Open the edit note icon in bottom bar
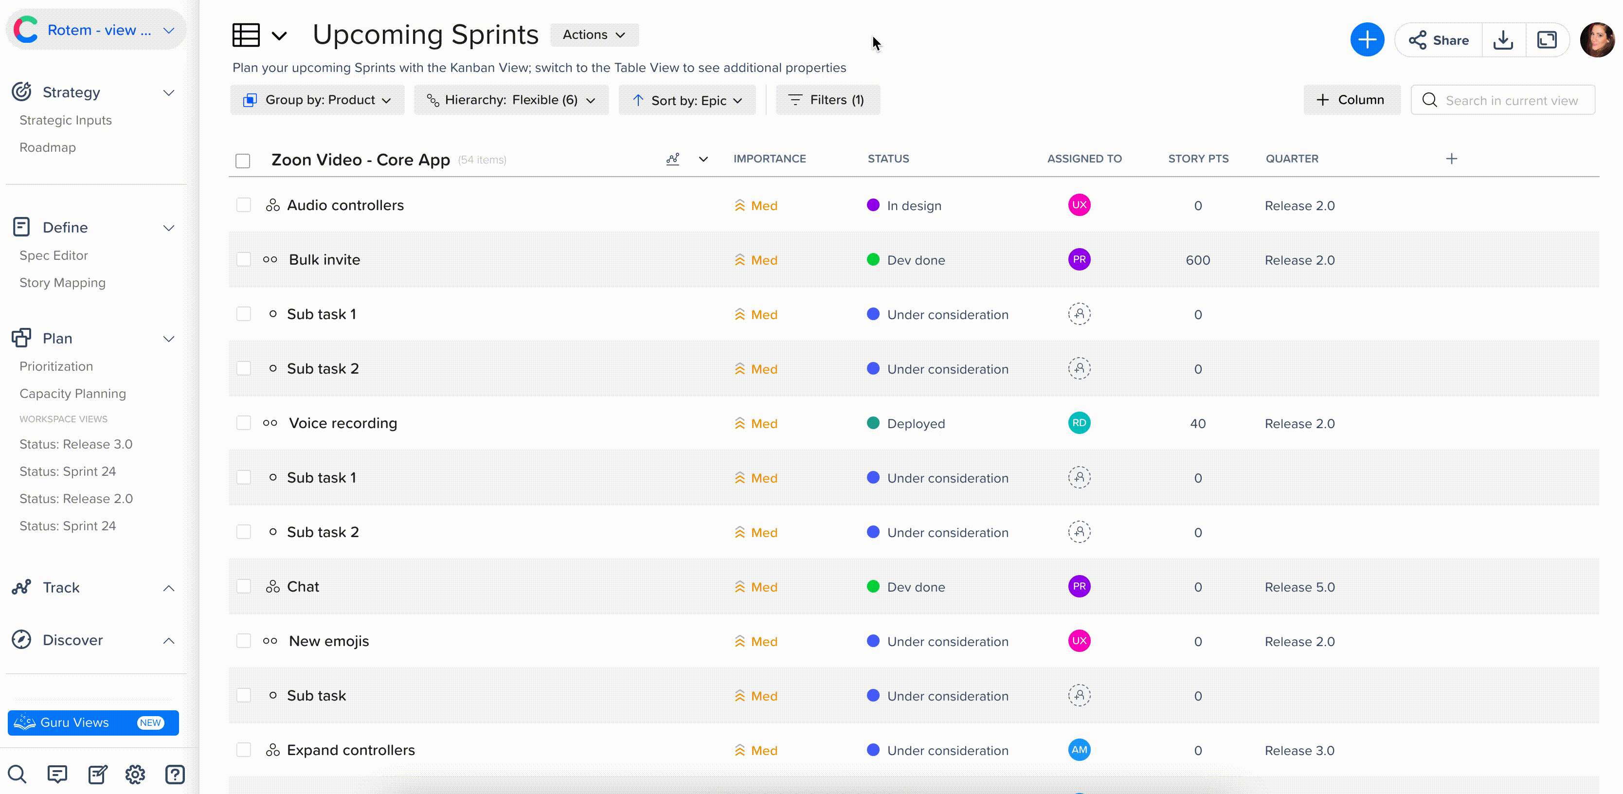The height and width of the screenshot is (794, 1623). 98,773
